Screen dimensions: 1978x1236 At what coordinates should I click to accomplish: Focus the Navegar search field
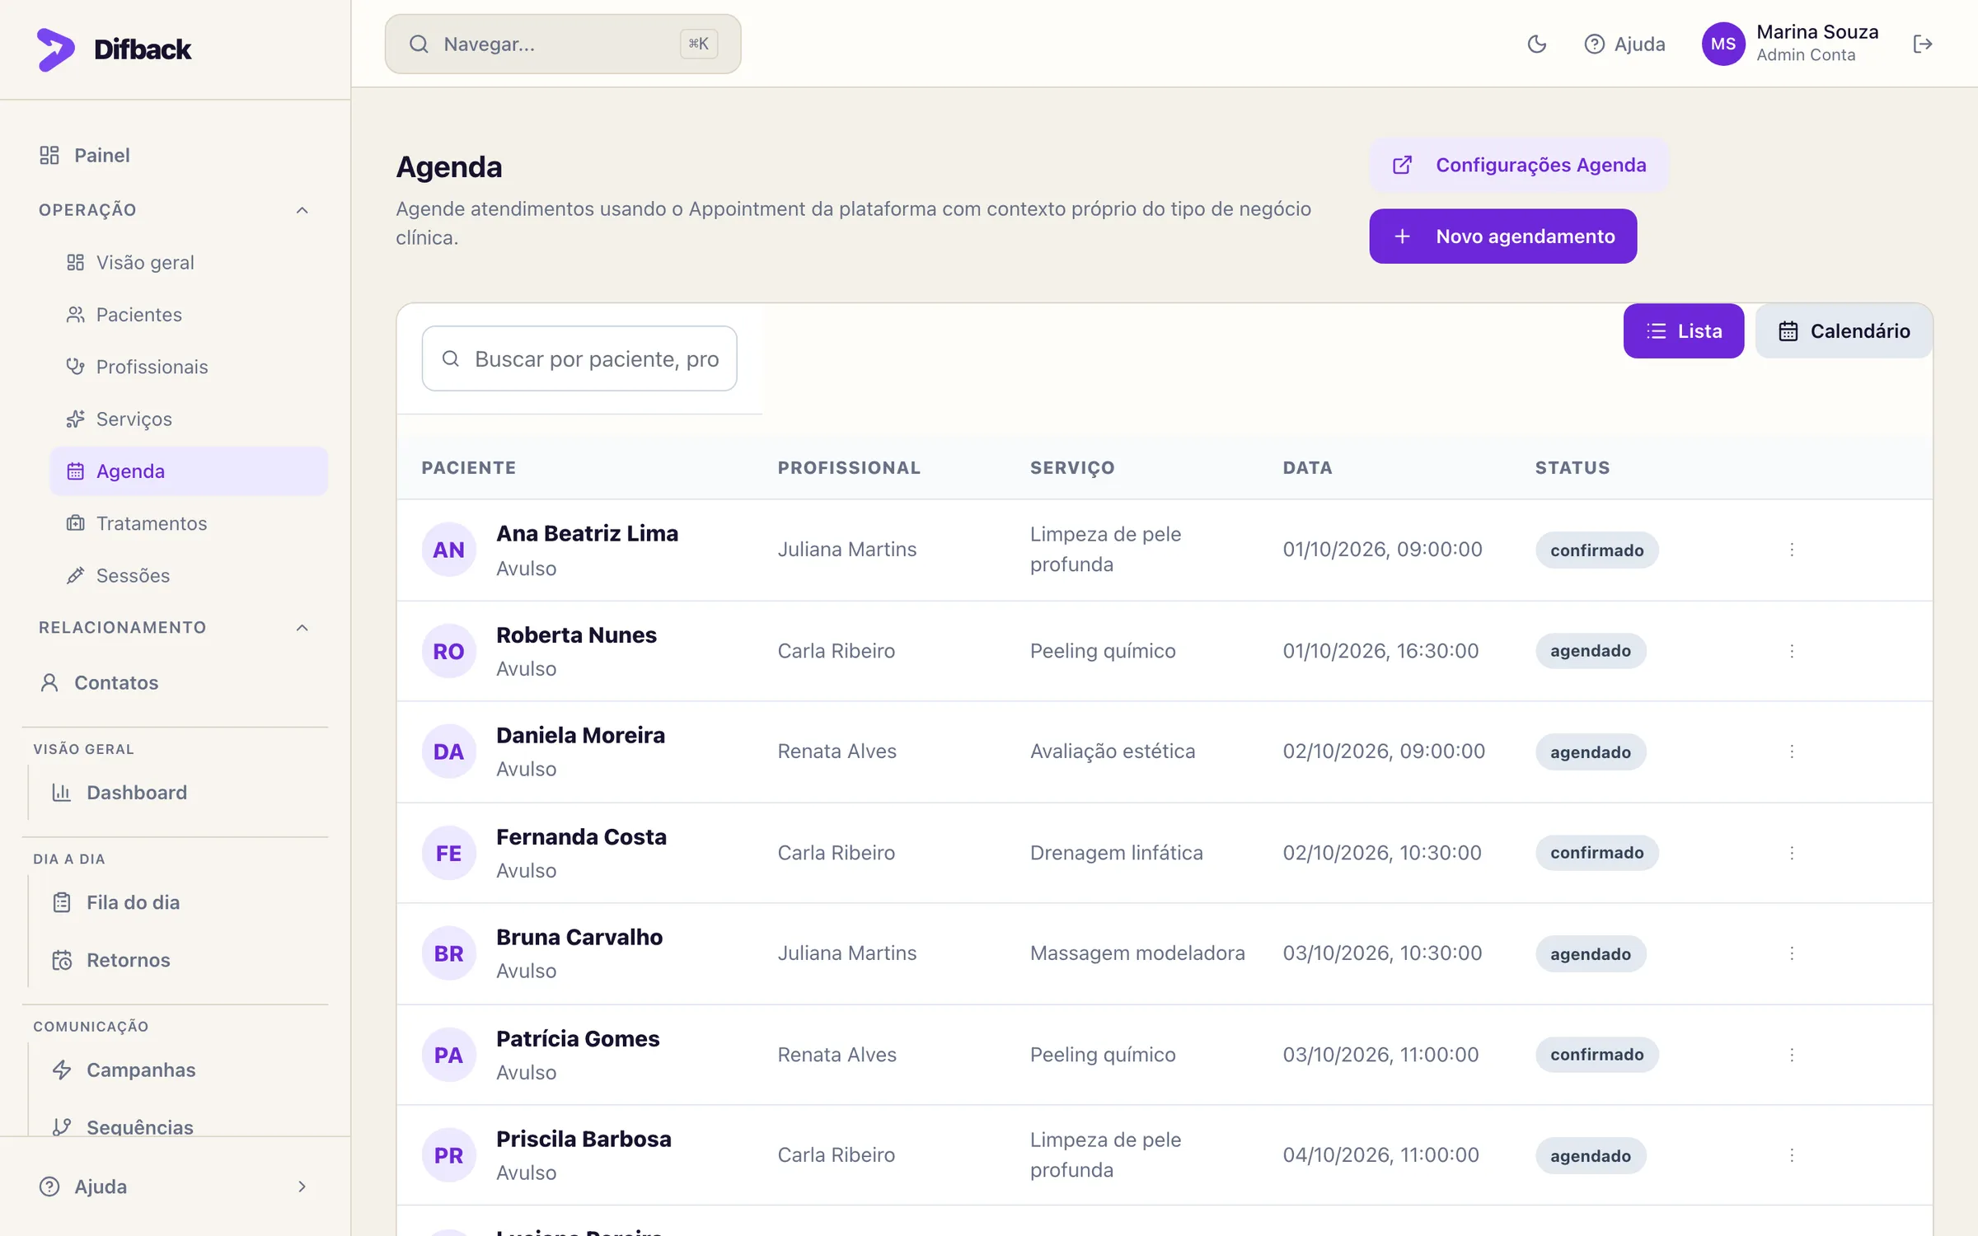coord(563,44)
